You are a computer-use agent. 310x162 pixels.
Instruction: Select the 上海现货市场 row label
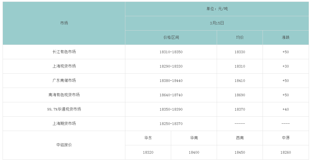point(64,66)
